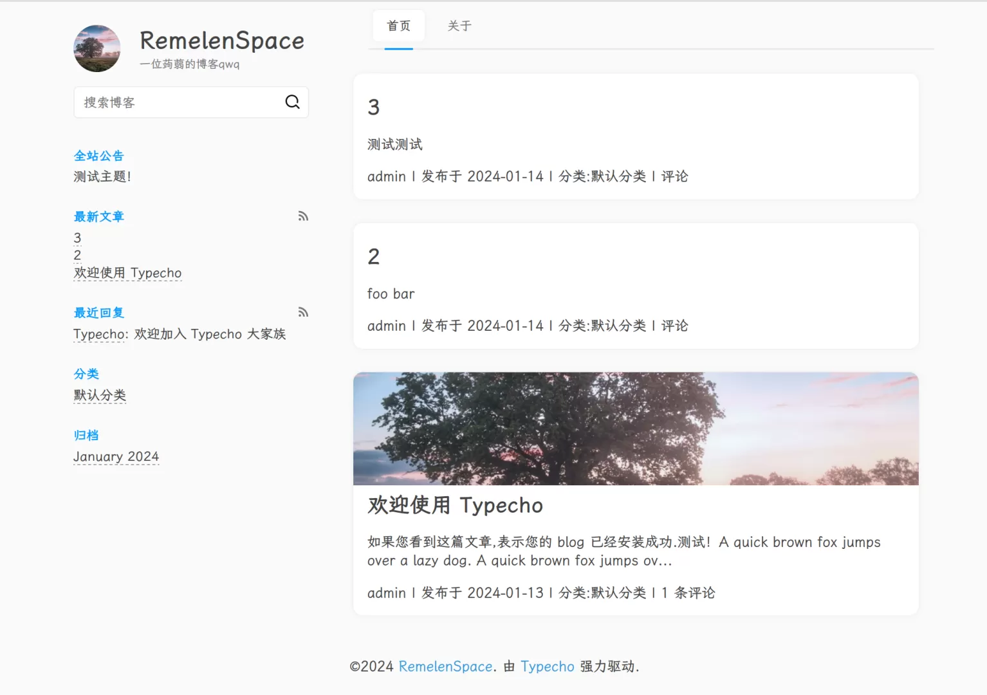Open the 欢迎使用 Typecho post heading
This screenshot has width=987, height=695.
point(455,506)
